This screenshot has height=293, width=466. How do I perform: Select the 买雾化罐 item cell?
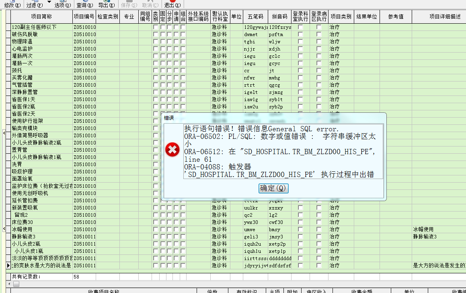[x=41, y=78]
